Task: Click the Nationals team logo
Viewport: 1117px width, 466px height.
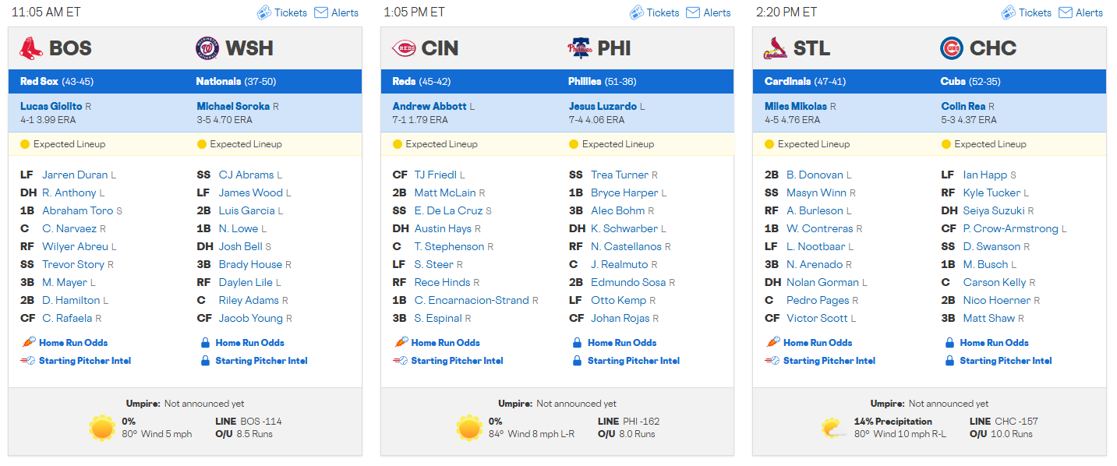Action: pyautogui.click(x=207, y=48)
